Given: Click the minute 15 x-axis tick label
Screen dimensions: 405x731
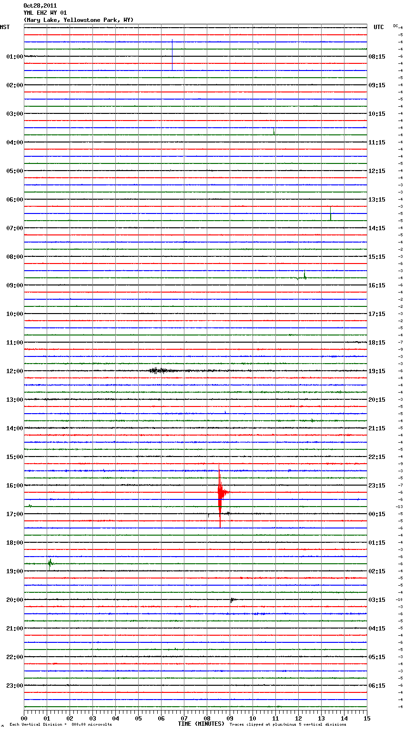Looking at the screenshot, I should [367, 718].
